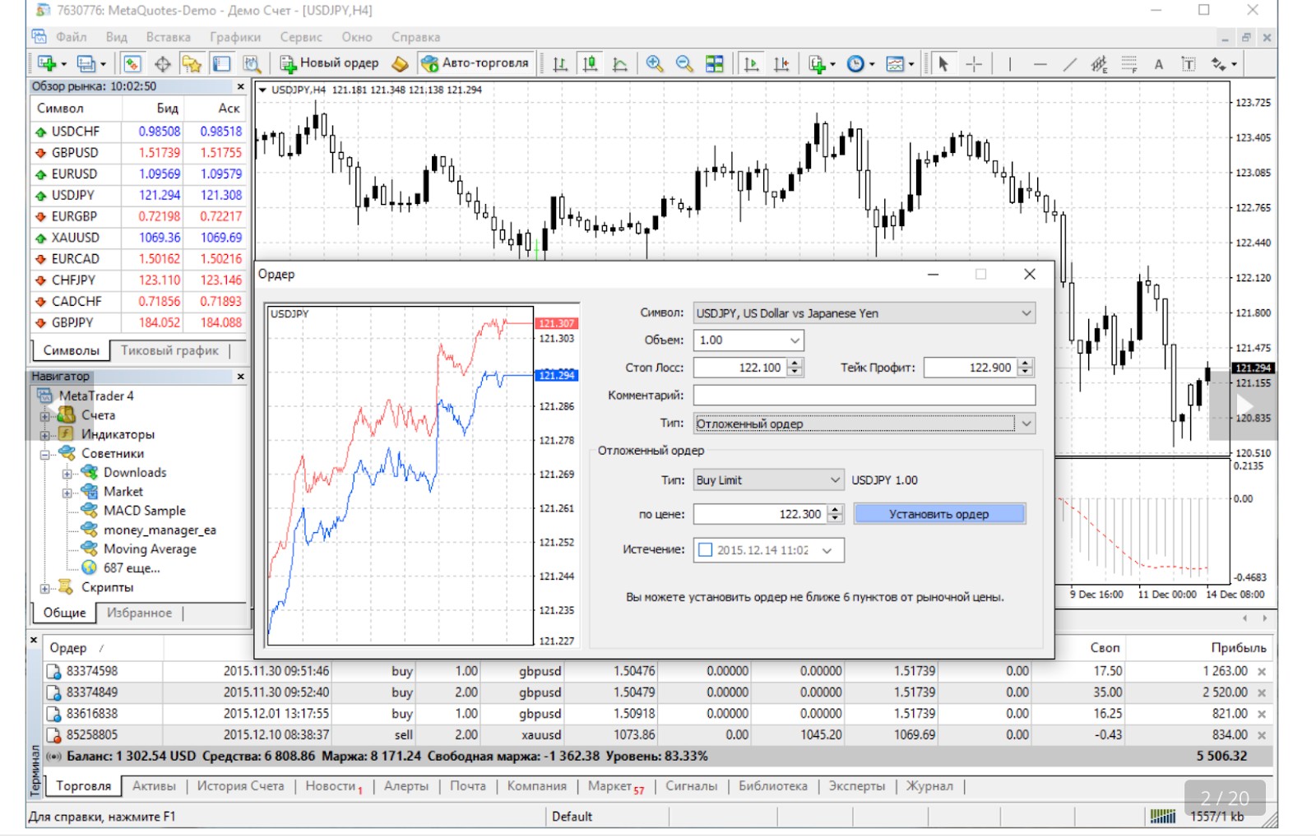Switch to Тиковый график tab
The width and height of the screenshot is (1316, 838).
[x=169, y=350]
